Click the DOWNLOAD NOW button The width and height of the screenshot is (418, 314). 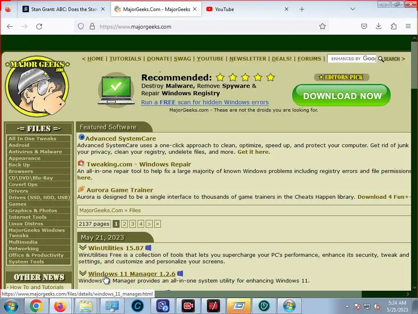pos(341,95)
